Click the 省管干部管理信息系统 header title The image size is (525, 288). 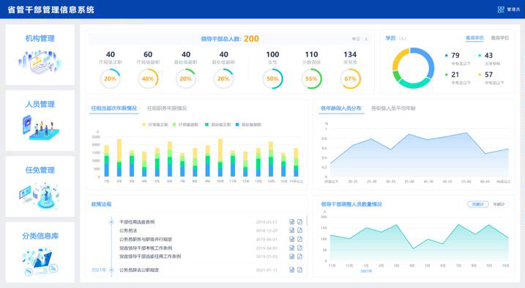coord(51,10)
